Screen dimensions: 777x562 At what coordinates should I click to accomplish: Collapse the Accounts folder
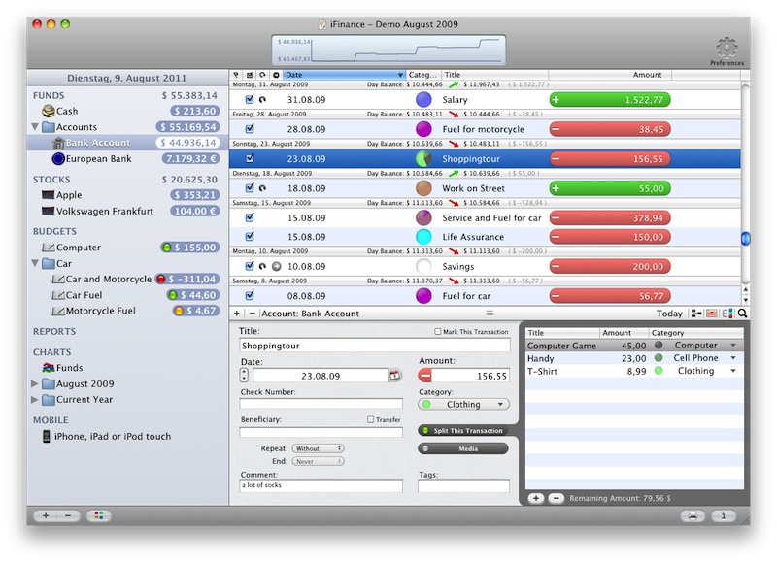click(x=35, y=127)
